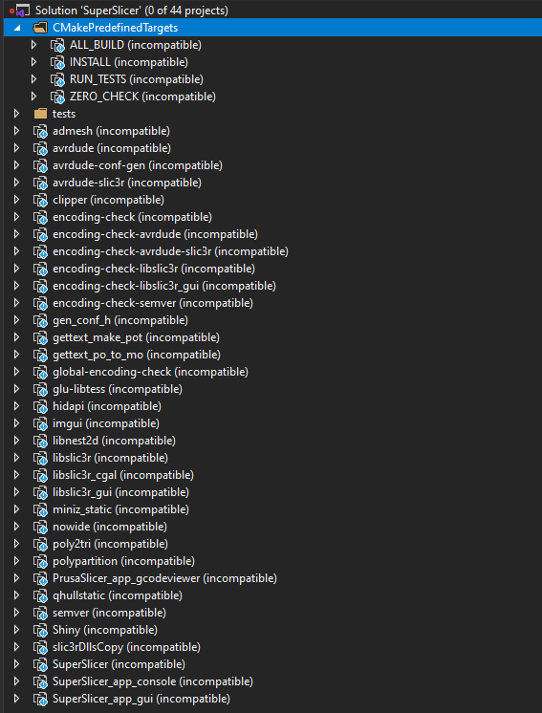Click the poly2tri project icon
542x713 pixels.
[x=40, y=544]
